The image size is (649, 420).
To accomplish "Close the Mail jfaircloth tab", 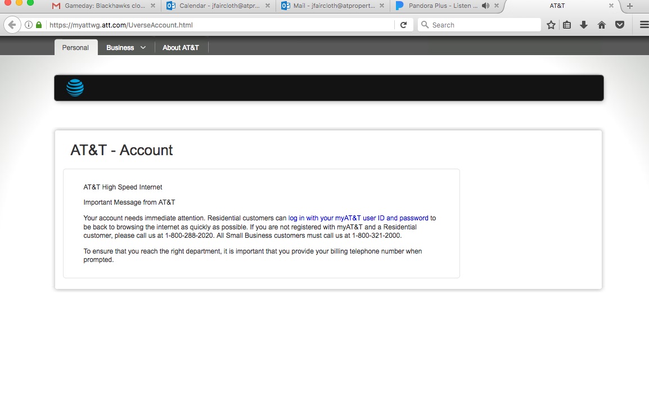I will (x=382, y=6).
